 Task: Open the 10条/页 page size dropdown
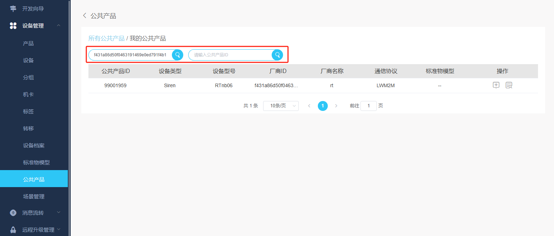click(x=281, y=106)
